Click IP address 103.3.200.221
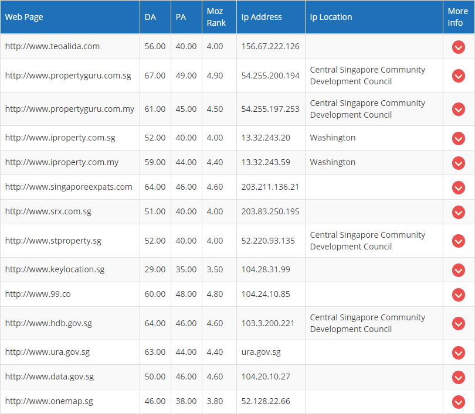 (268, 323)
